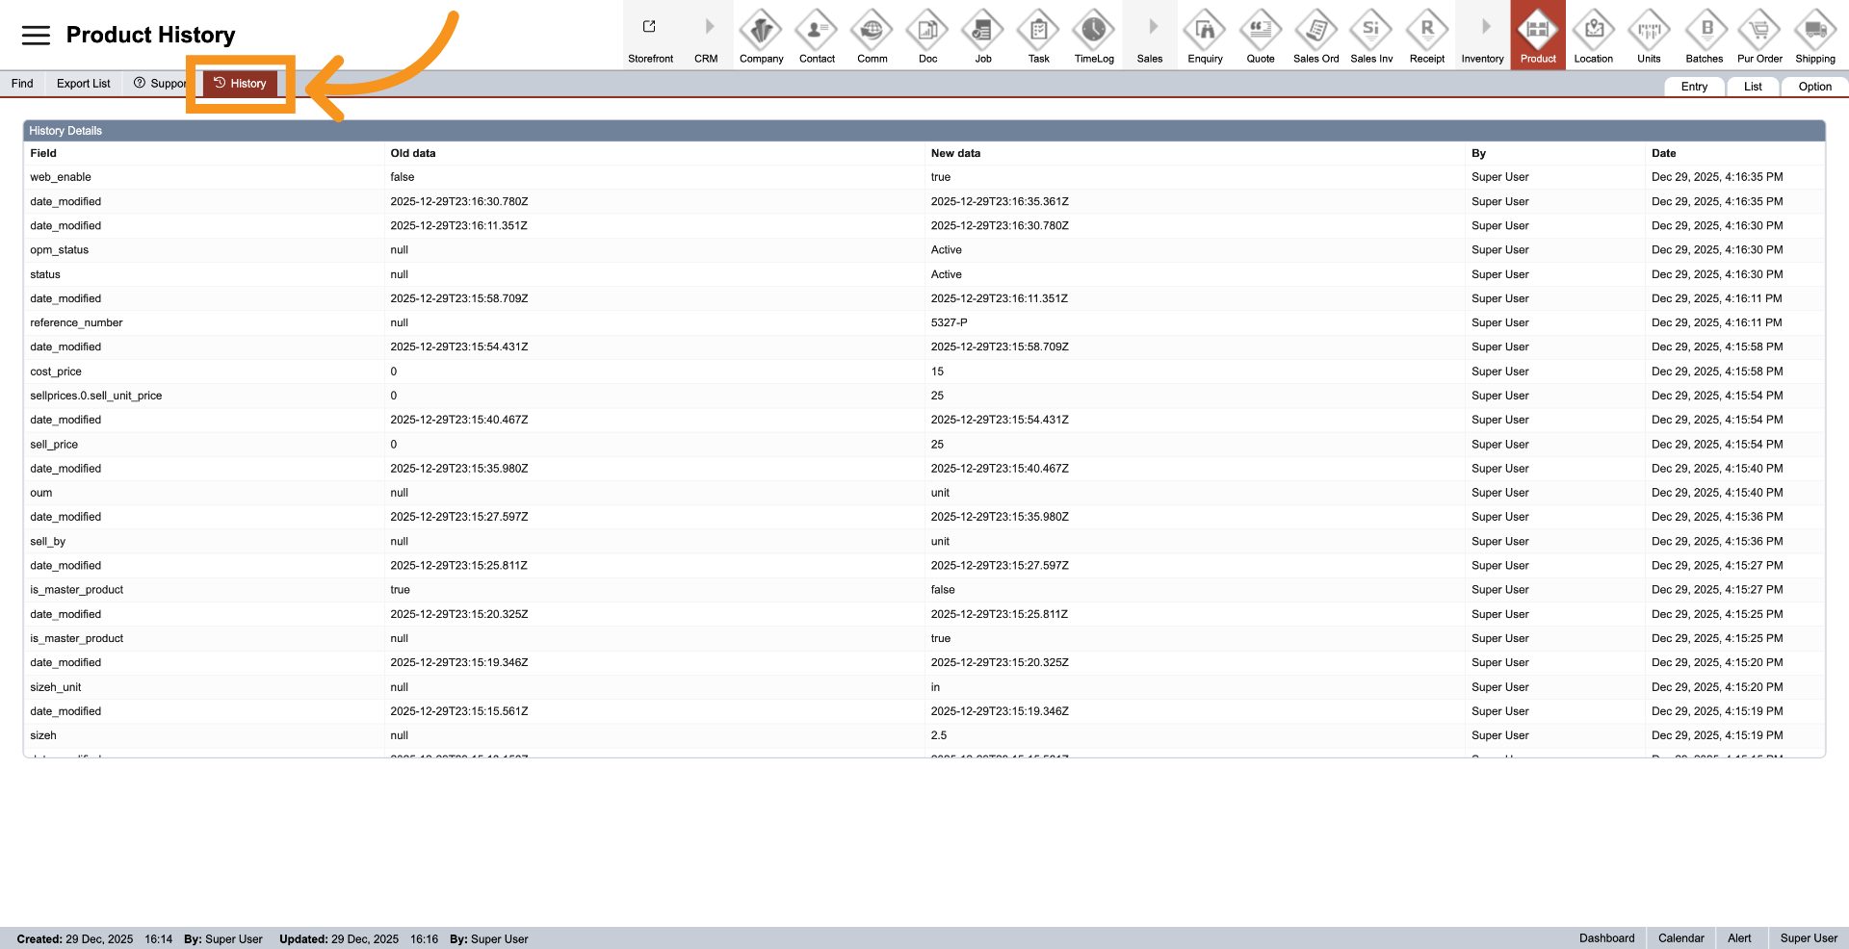Open the Storefront icon
The image size is (1849, 949).
point(650,36)
